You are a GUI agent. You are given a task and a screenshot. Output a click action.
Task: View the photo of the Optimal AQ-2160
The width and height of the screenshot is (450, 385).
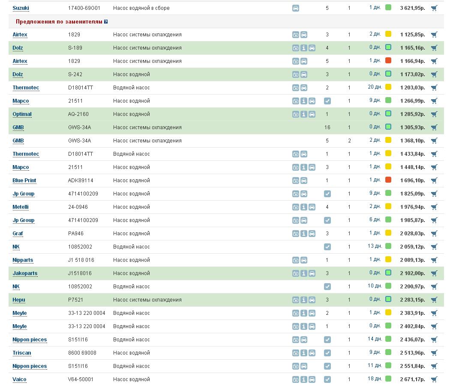pyautogui.click(x=296, y=114)
